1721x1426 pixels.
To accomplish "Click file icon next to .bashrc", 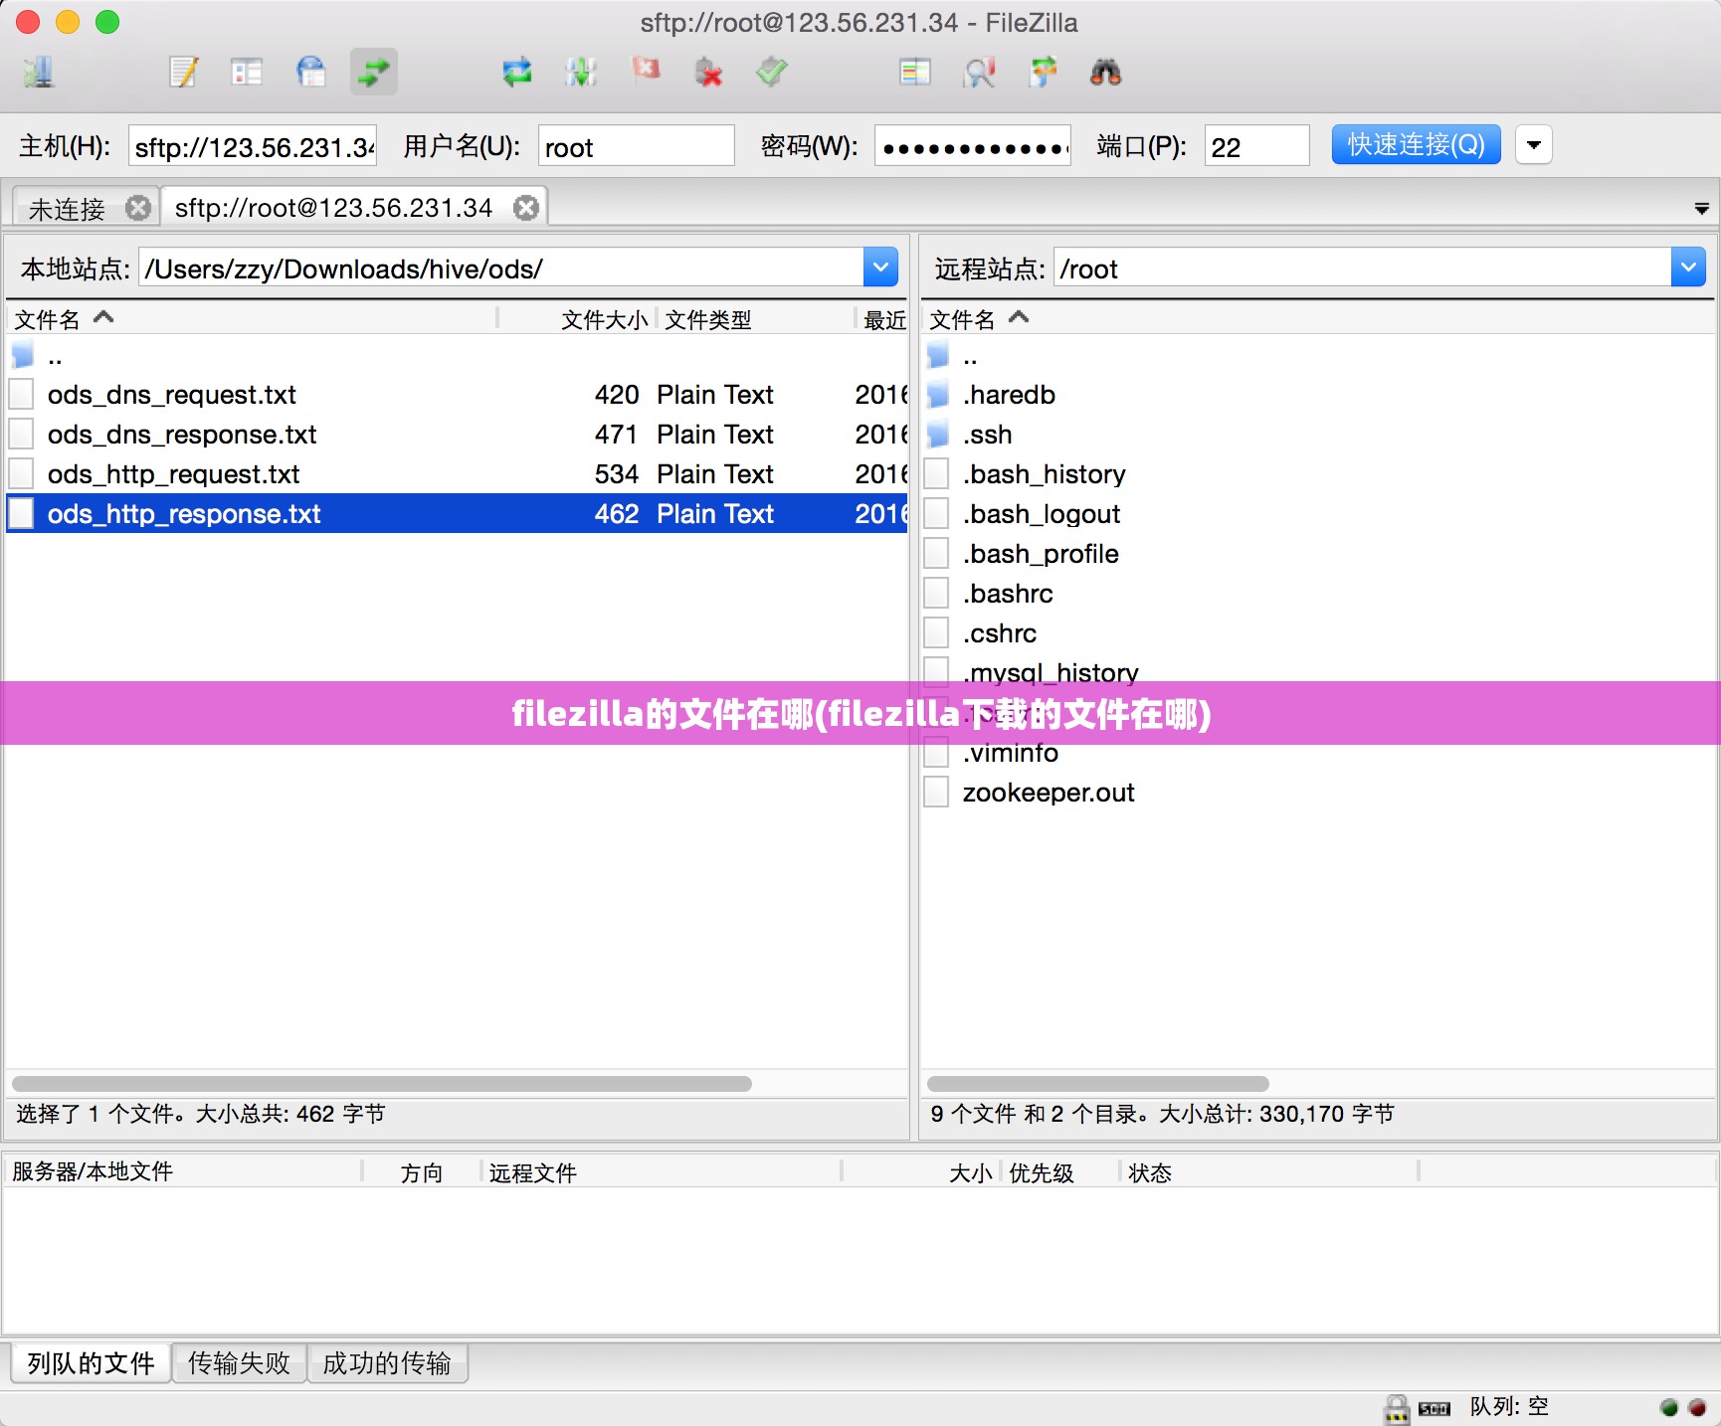I will point(936,594).
